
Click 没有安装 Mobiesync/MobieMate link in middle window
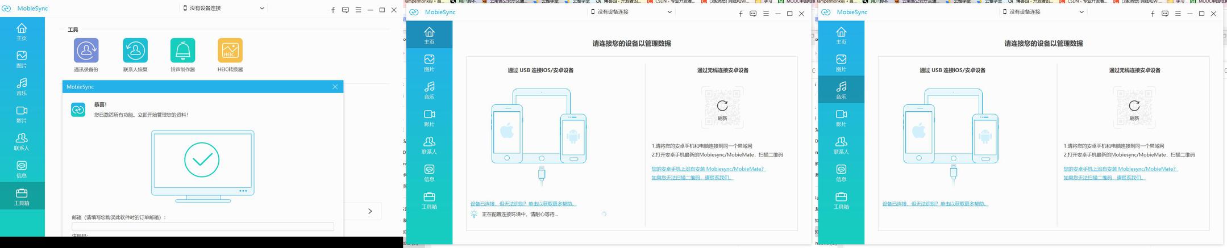(709, 169)
